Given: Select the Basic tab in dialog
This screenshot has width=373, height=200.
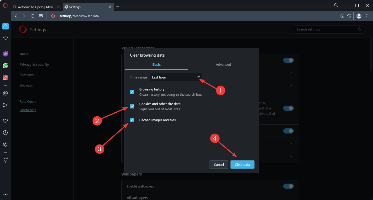Looking at the screenshot, I should tap(156, 64).
